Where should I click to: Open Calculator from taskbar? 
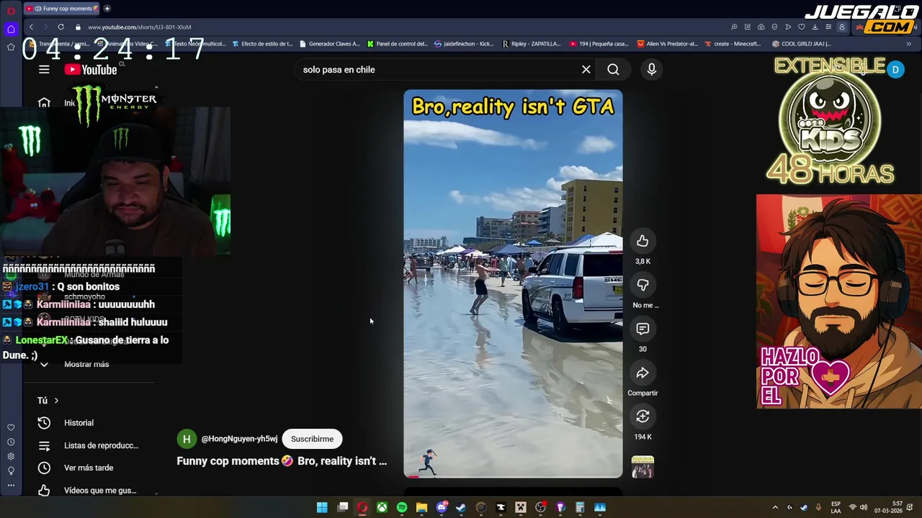point(580,508)
